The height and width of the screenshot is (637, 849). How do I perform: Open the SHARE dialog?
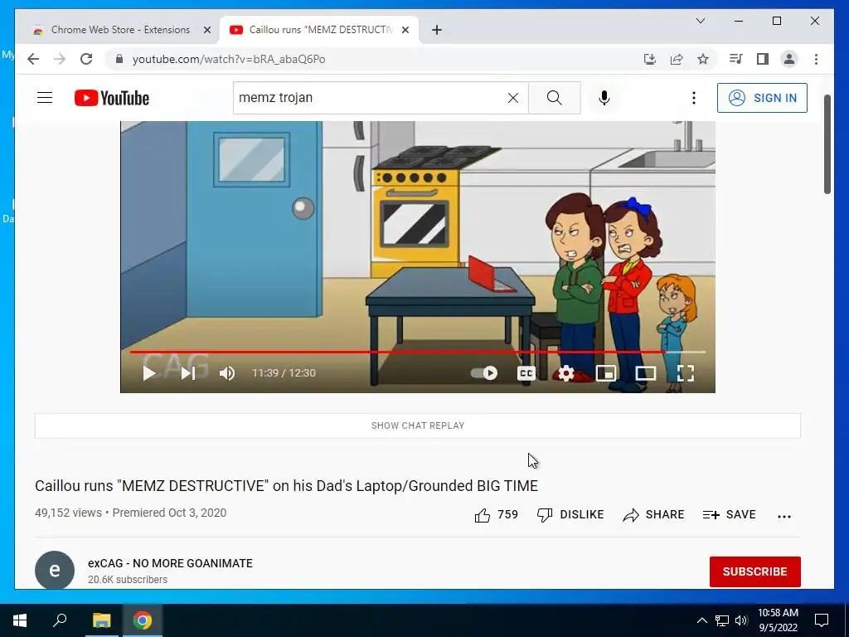tap(653, 514)
